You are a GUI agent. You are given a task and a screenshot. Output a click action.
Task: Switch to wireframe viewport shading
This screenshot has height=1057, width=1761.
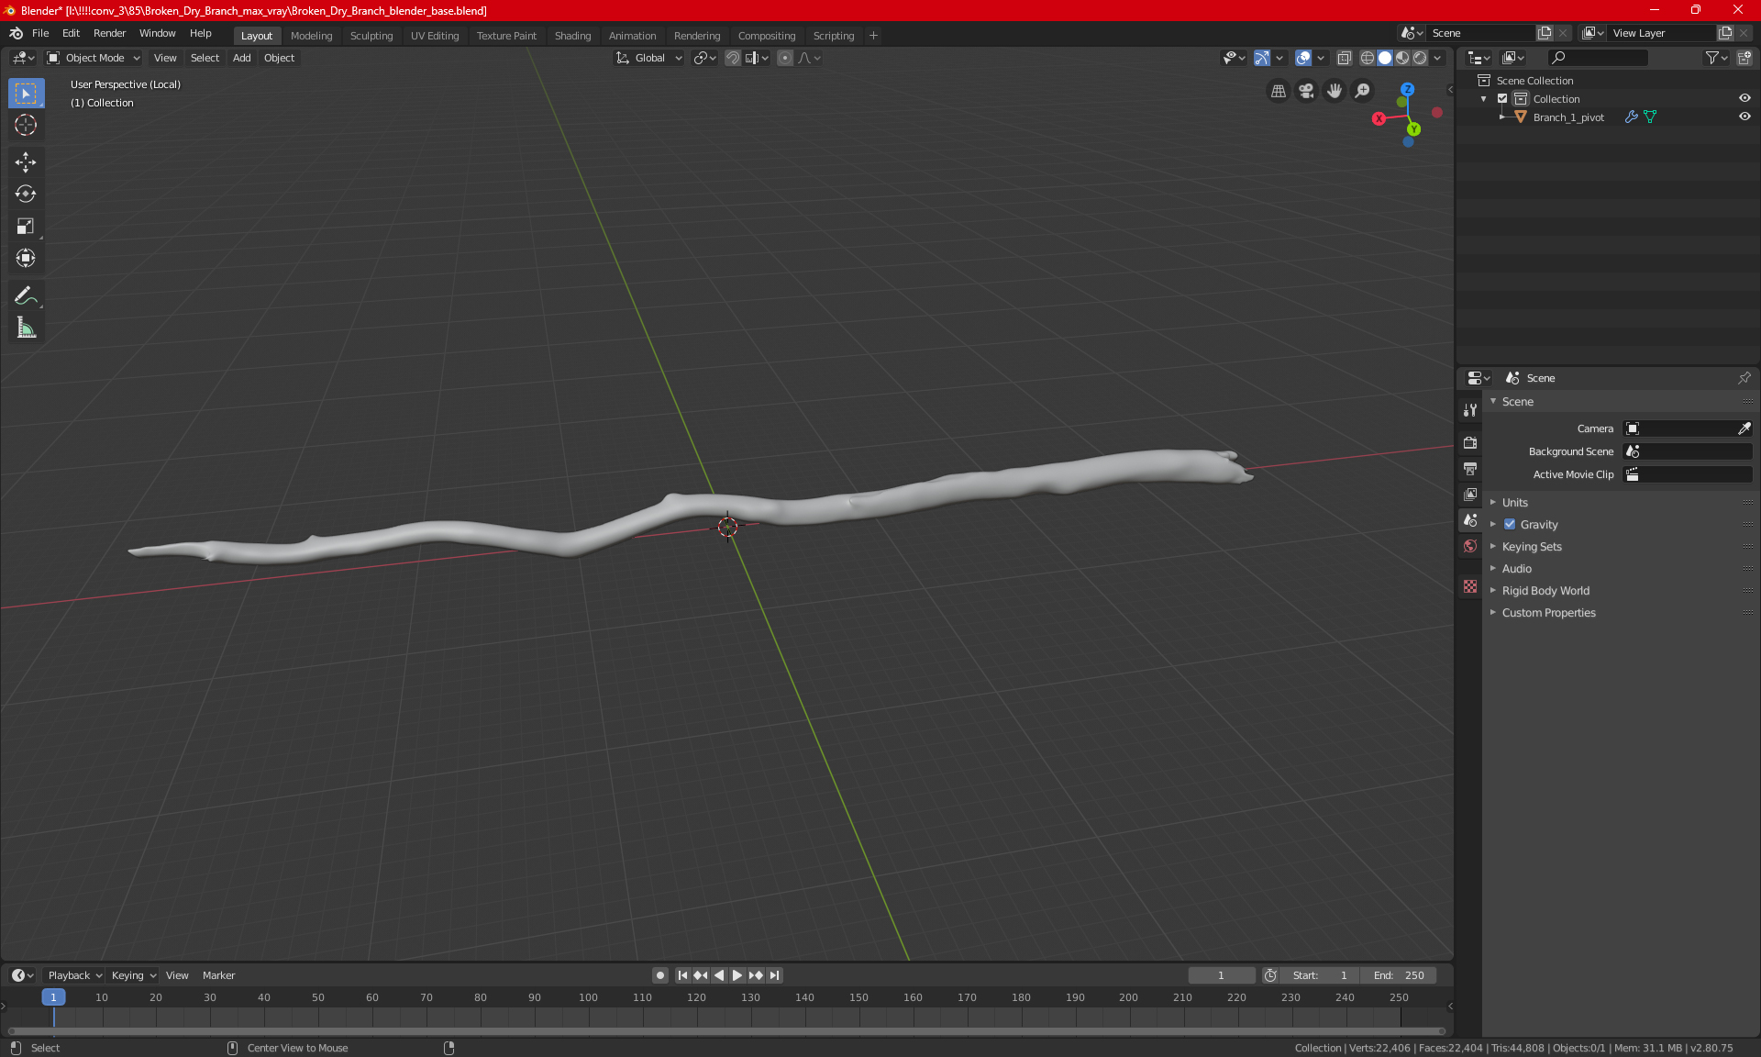[1368, 58]
